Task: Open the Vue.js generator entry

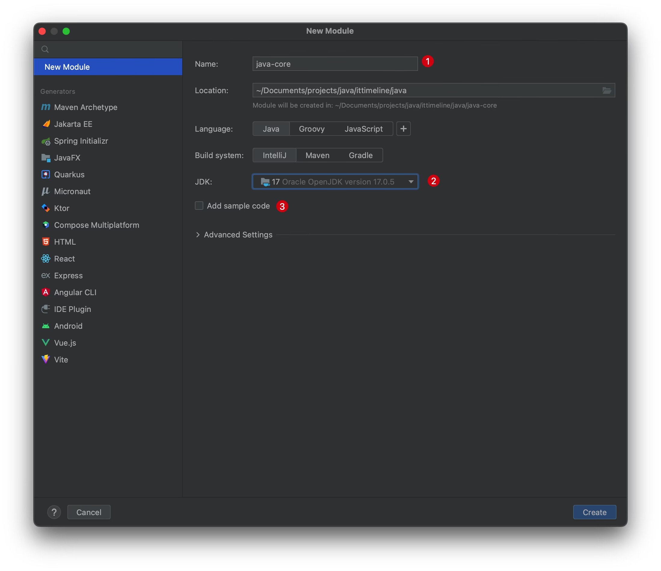Action: (108, 343)
